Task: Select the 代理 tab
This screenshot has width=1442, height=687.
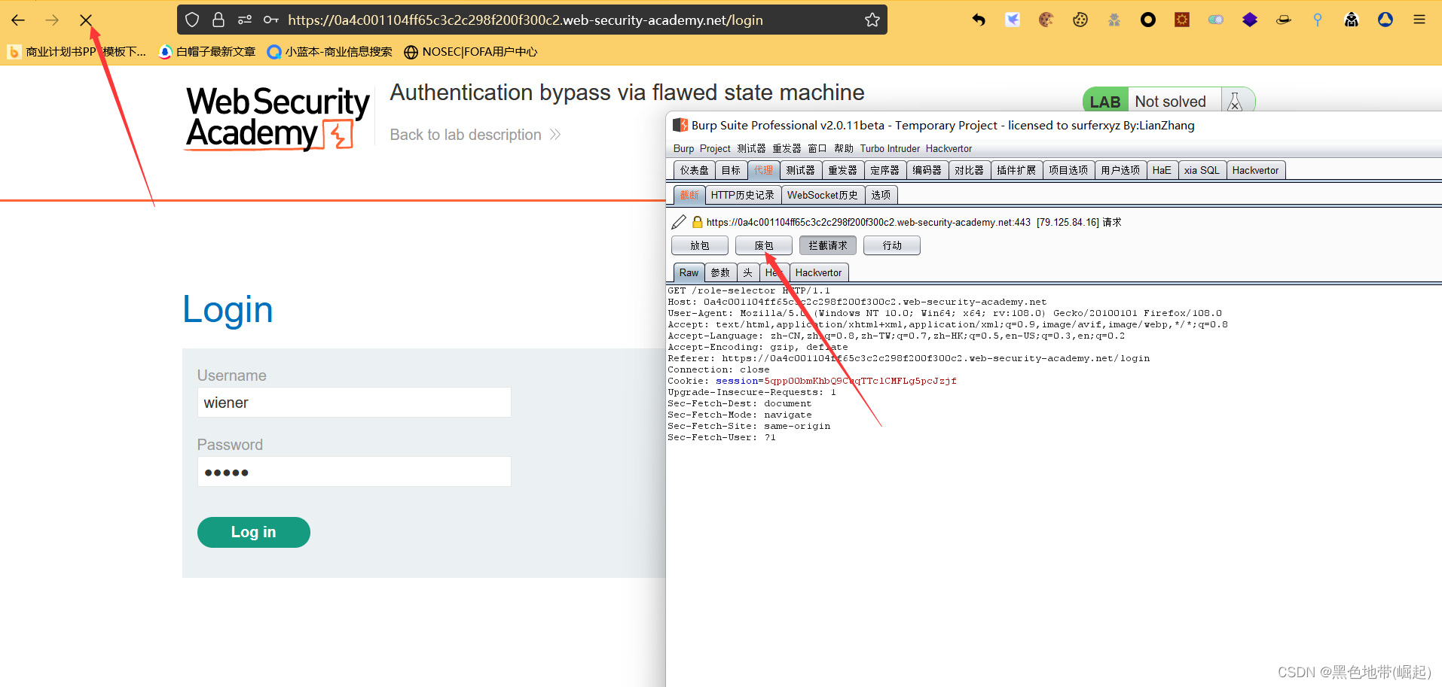Action: pos(763,170)
